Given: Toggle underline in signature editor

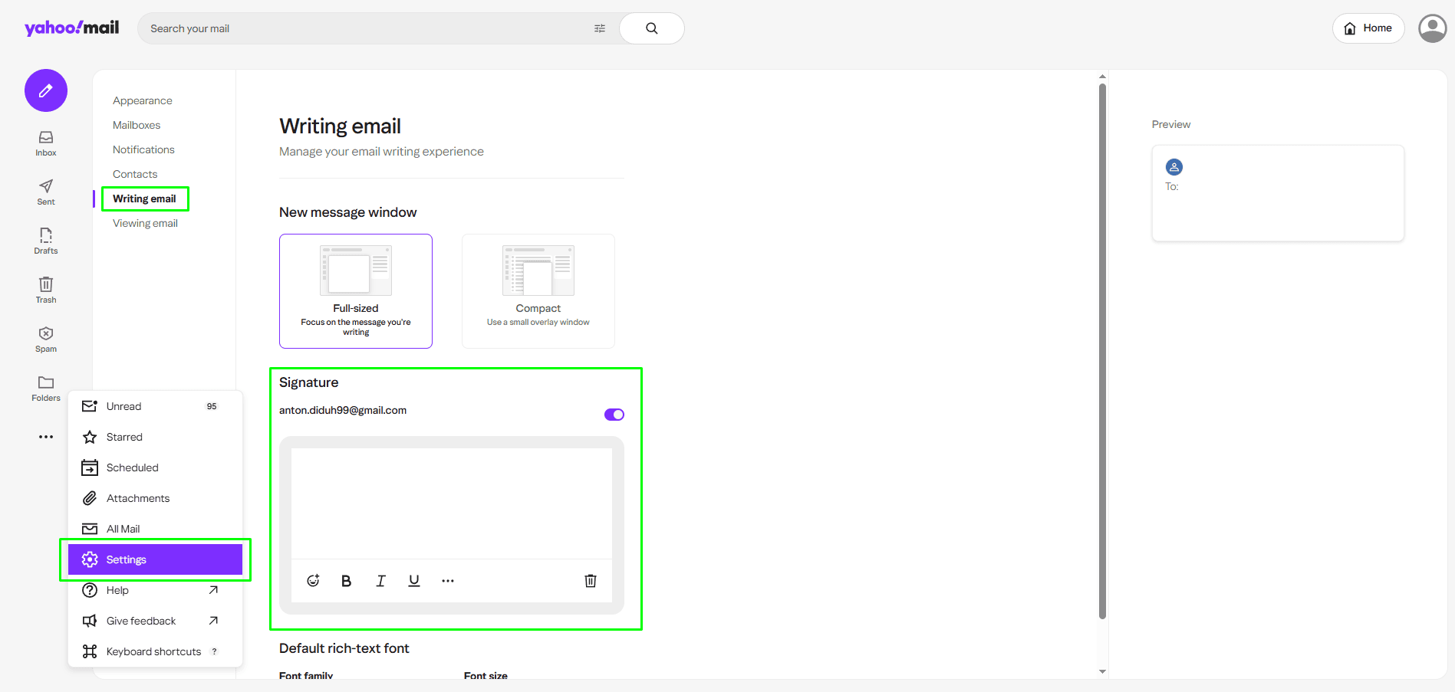Looking at the screenshot, I should 414,581.
